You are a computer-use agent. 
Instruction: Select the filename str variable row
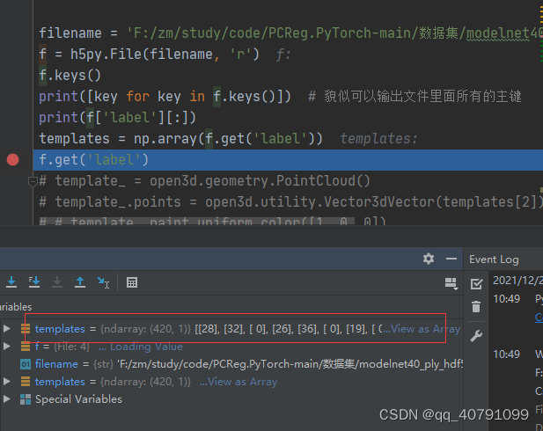pos(231,364)
